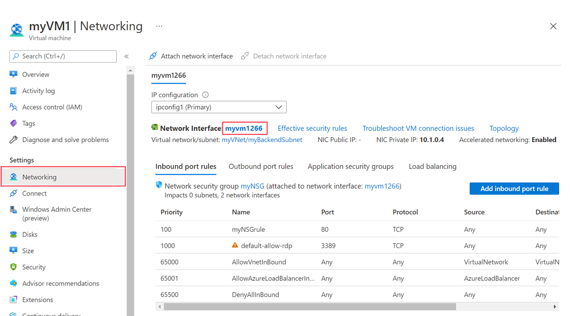
Task: Open the More options ellipsis menu
Action: [x=159, y=26]
